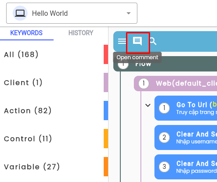This screenshot has width=217, height=182.
Task: Select the Web(default_client) block
Action: coord(175,83)
